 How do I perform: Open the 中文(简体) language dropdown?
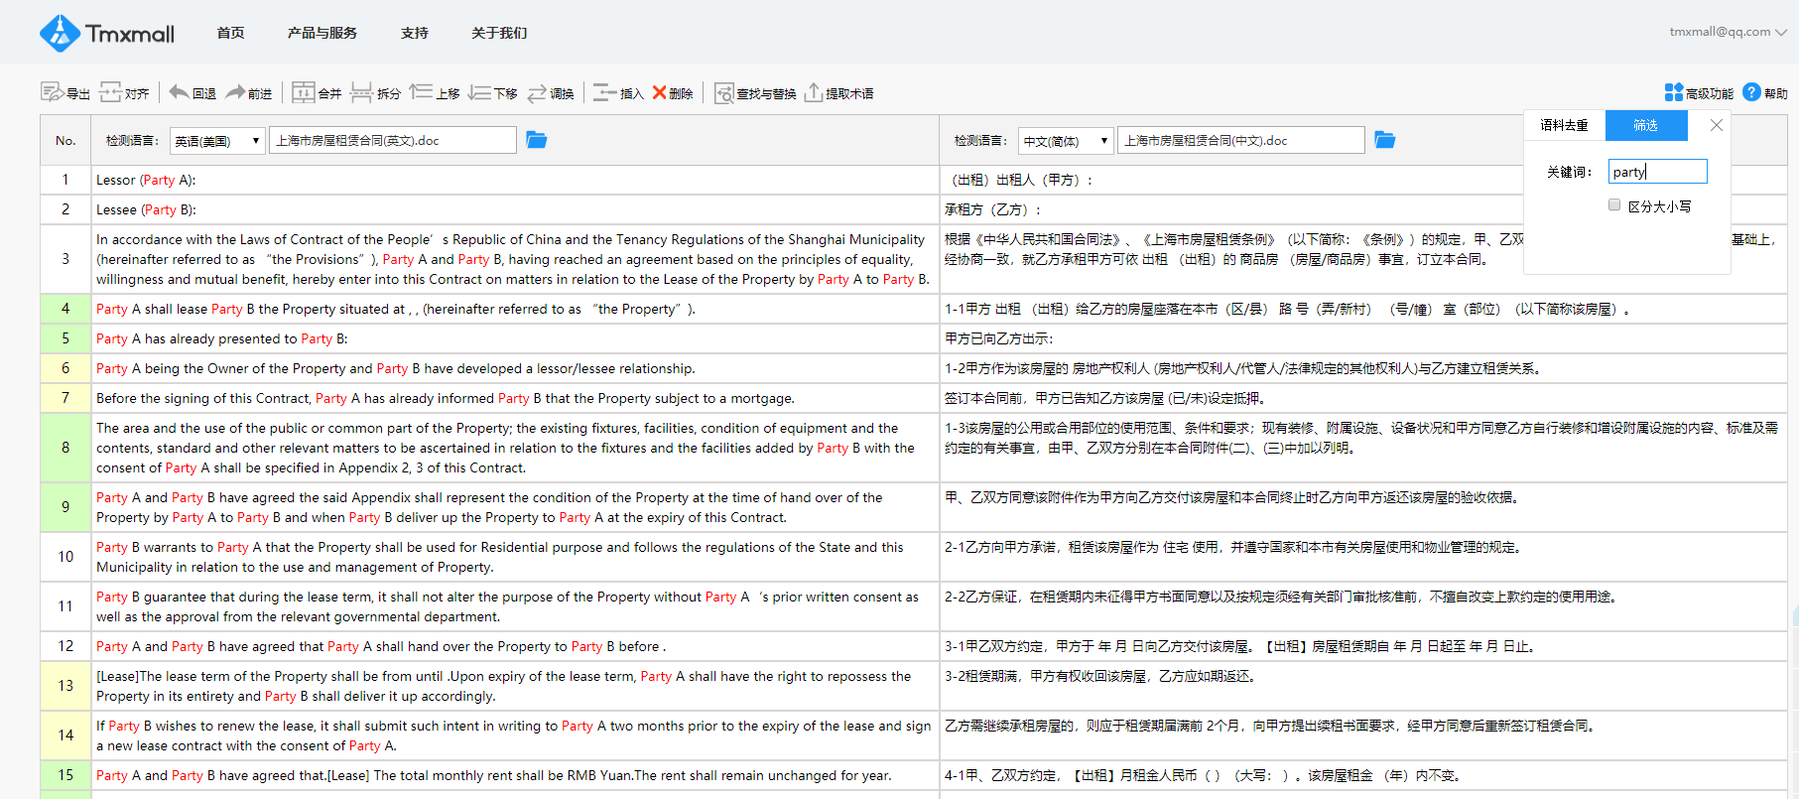point(1066,141)
